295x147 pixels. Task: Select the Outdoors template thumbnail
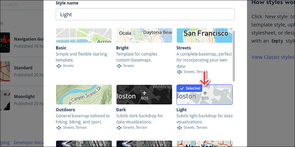[84, 95]
